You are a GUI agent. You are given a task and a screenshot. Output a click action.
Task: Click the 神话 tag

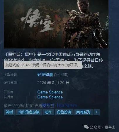click(10, 112)
